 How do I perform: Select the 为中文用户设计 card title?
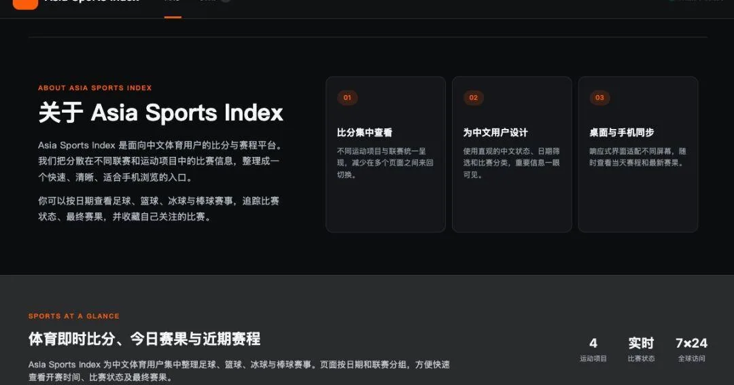(x=495, y=132)
